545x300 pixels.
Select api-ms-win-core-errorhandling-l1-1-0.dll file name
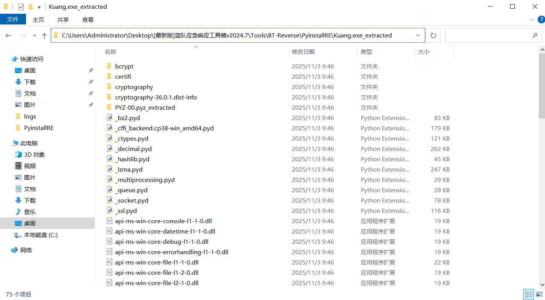(x=172, y=252)
